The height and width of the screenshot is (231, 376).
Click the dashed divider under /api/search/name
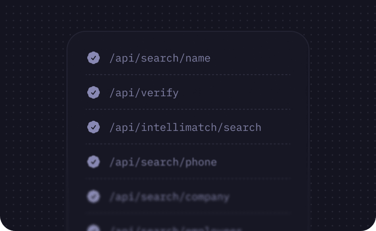point(188,75)
